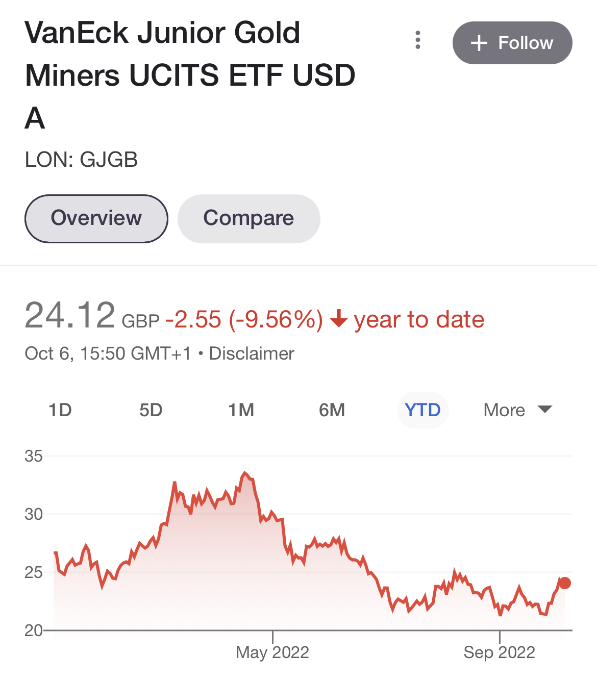Open the three-dot more options menu
This screenshot has height=683, width=597.
pos(418,40)
